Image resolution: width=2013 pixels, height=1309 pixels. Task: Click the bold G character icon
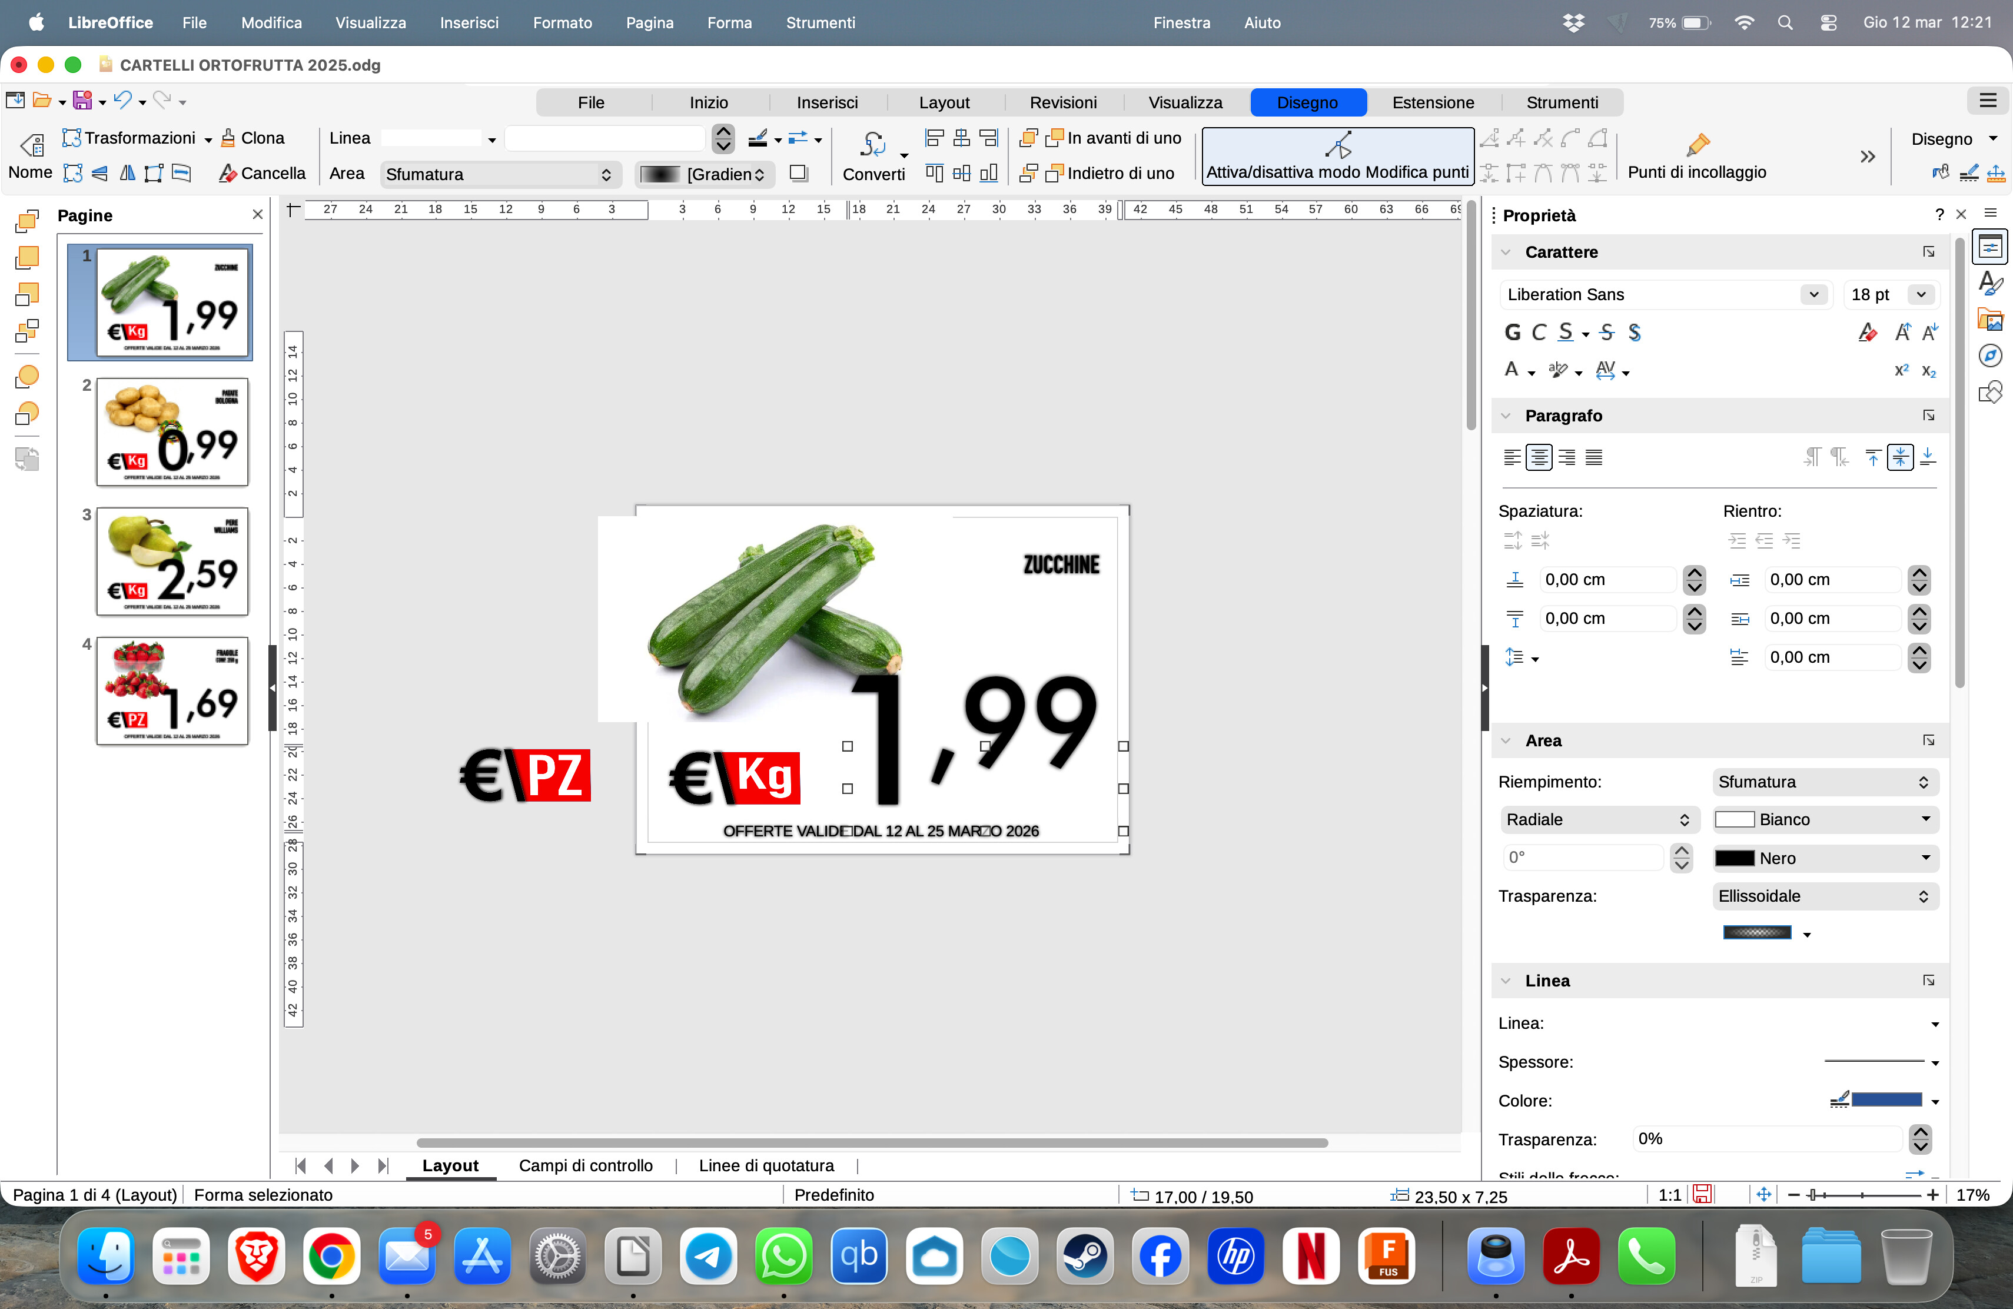click(x=1512, y=333)
